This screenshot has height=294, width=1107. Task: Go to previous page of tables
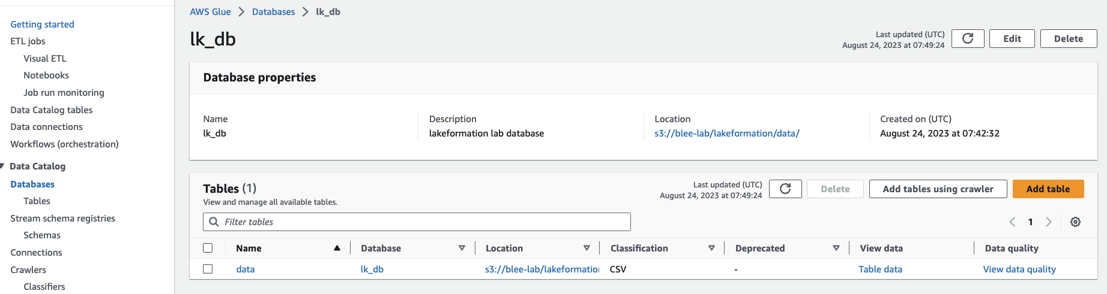tap(1012, 222)
